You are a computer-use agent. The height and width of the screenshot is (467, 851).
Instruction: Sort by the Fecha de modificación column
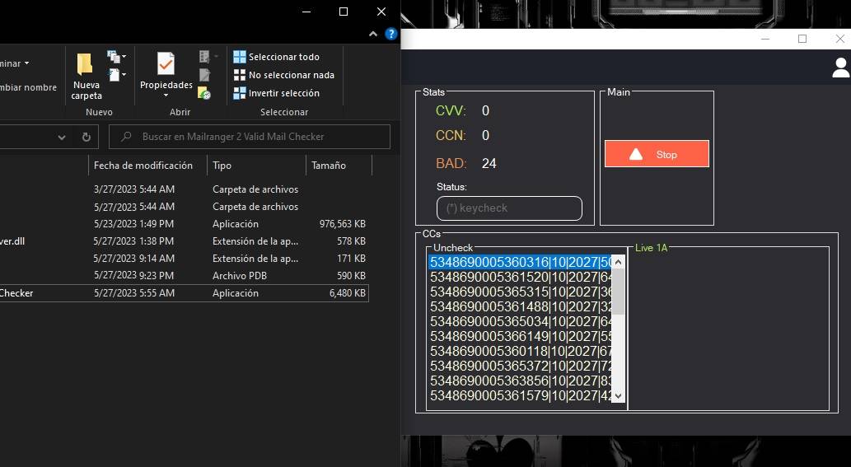click(143, 166)
